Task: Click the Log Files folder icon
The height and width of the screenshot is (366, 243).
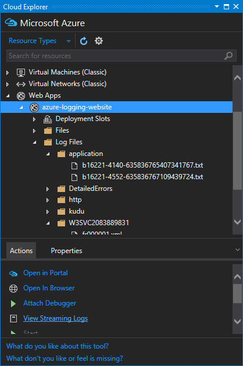Action: (x=48, y=142)
